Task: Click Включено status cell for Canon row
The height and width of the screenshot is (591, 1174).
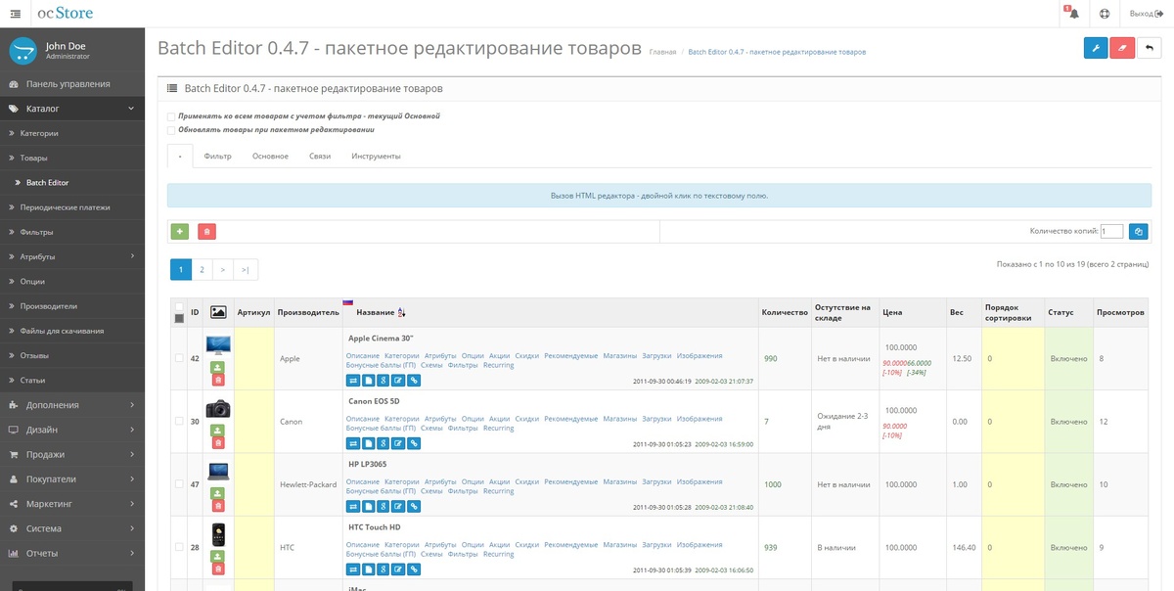Action: pos(1068,422)
